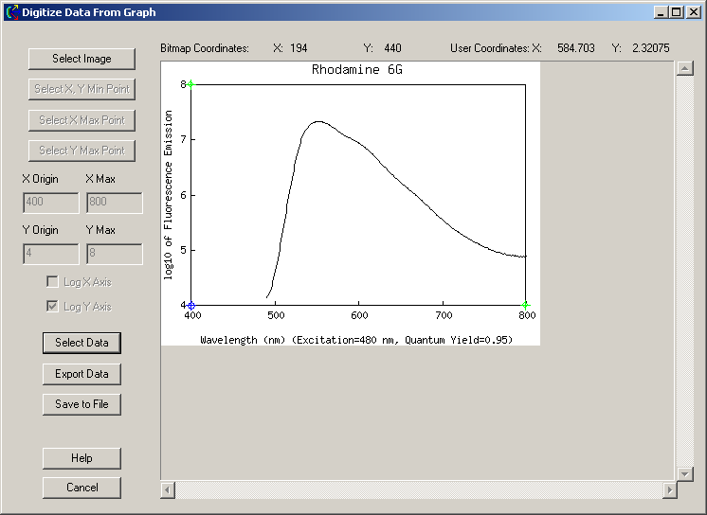Toggle the Log X Axis checkbox
Image resolution: width=707 pixels, height=515 pixels.
[x=54, y=282]
